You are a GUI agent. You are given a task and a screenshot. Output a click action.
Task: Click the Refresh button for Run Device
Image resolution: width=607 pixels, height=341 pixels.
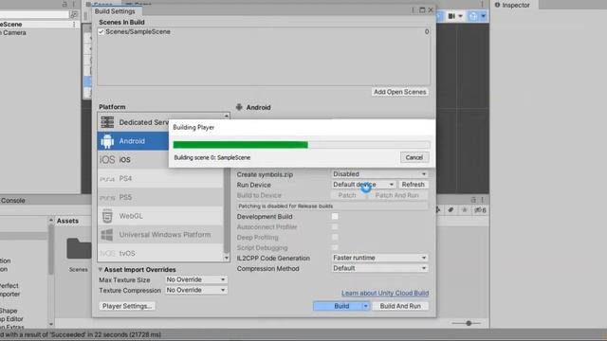(414, 185)
